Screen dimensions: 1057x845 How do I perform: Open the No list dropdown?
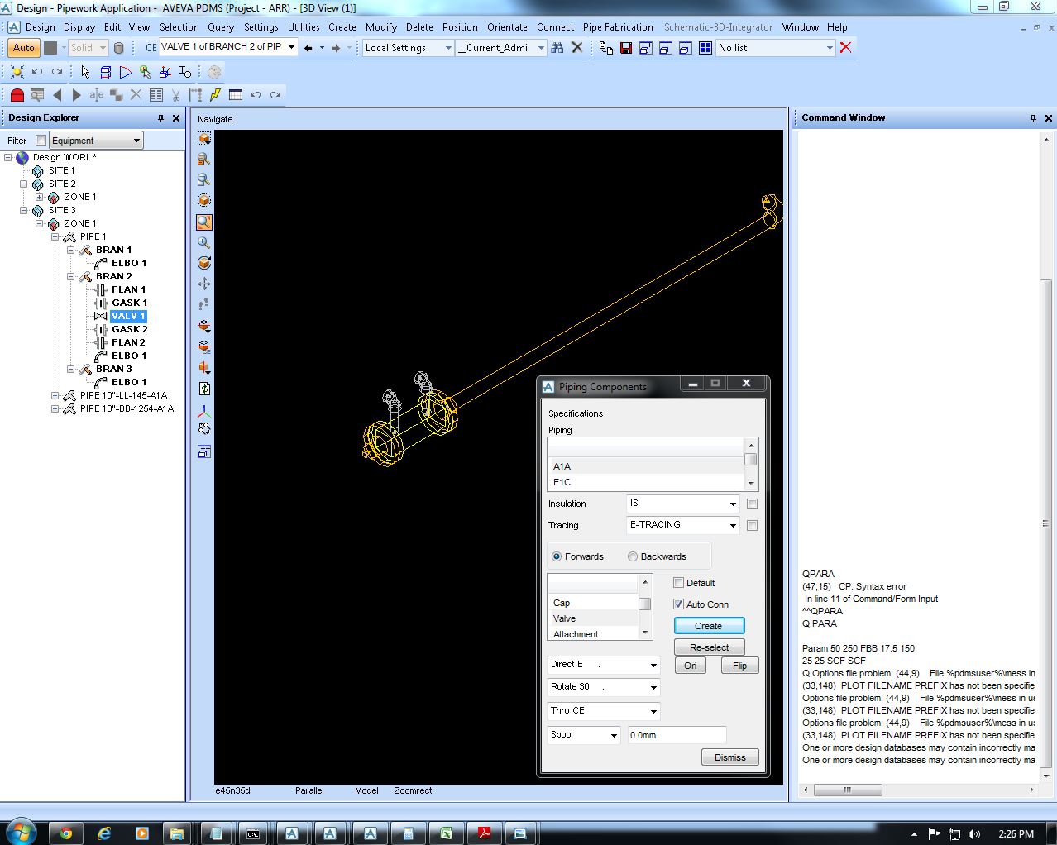(x=776, y=48)
